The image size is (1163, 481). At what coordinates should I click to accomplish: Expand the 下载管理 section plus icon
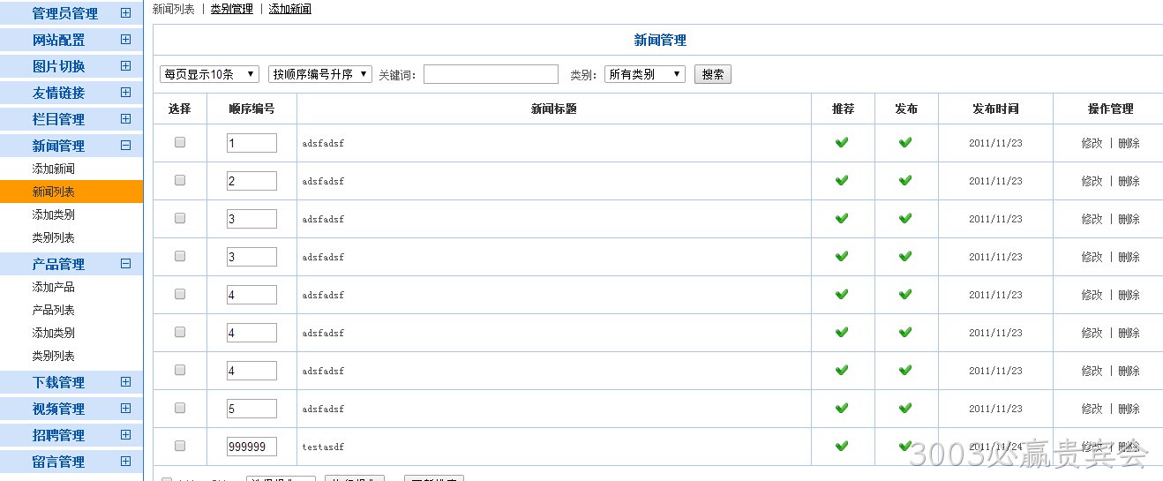coord(125,382)
